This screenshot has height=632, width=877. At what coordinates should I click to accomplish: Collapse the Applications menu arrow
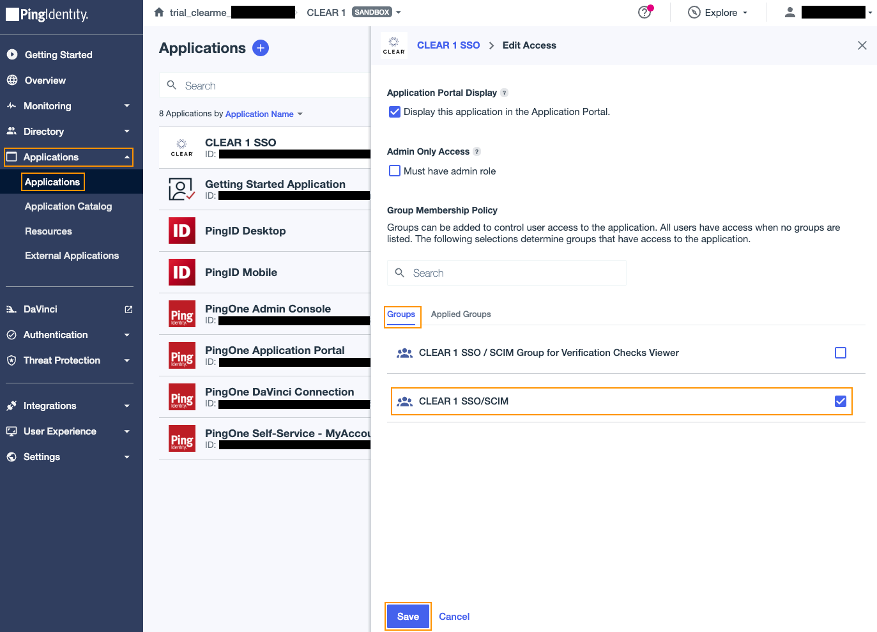127,157
